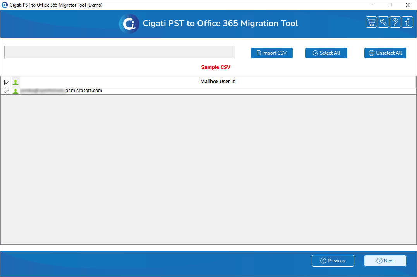Click the user icon beside onmicrosoft.com mailbox
Image resolution: width=417 pixels, height=277 pixels.
pyautogui.click(x=16, y=91)
